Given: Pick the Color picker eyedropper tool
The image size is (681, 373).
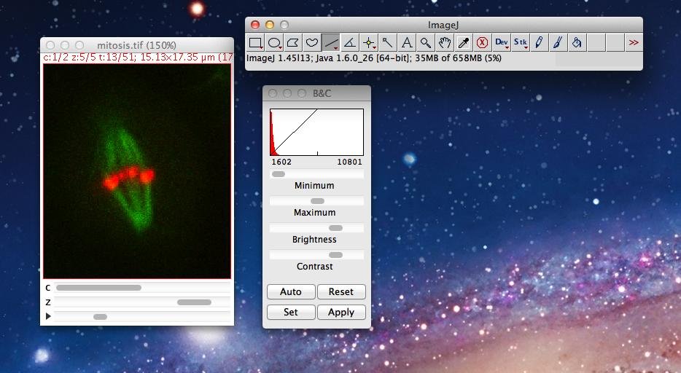Looking at the screenshot, I should click(x=464, y=43).
